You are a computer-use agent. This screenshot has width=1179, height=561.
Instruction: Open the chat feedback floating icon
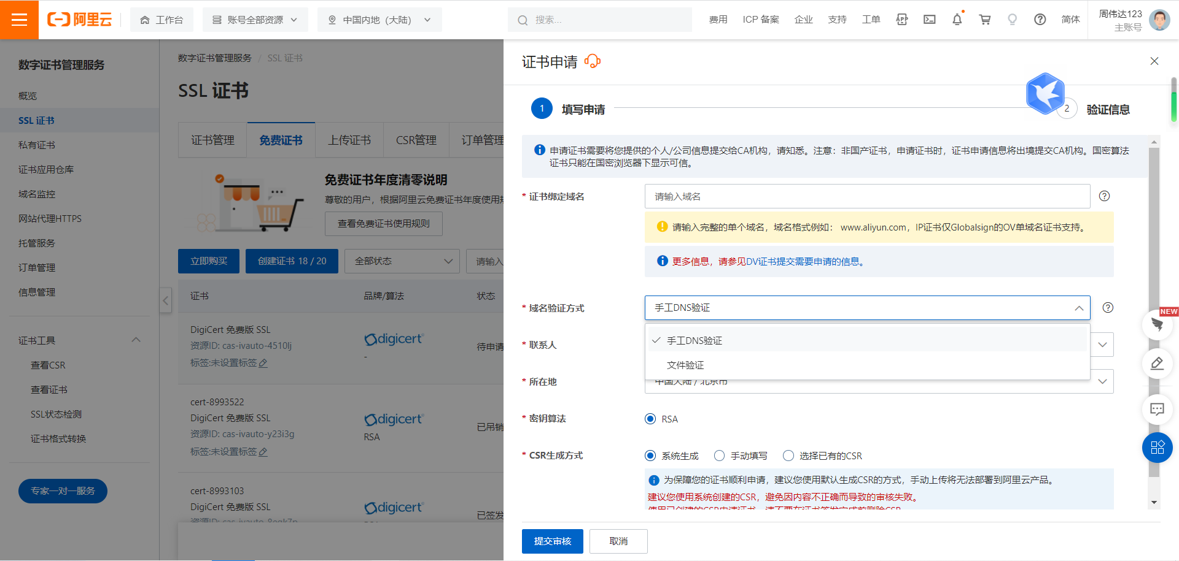pos(1158,409)
